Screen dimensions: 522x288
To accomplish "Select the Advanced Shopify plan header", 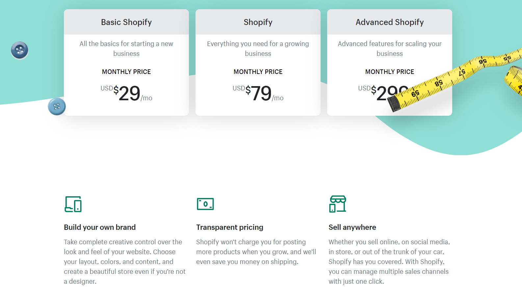I will click(x=389, y=22).
